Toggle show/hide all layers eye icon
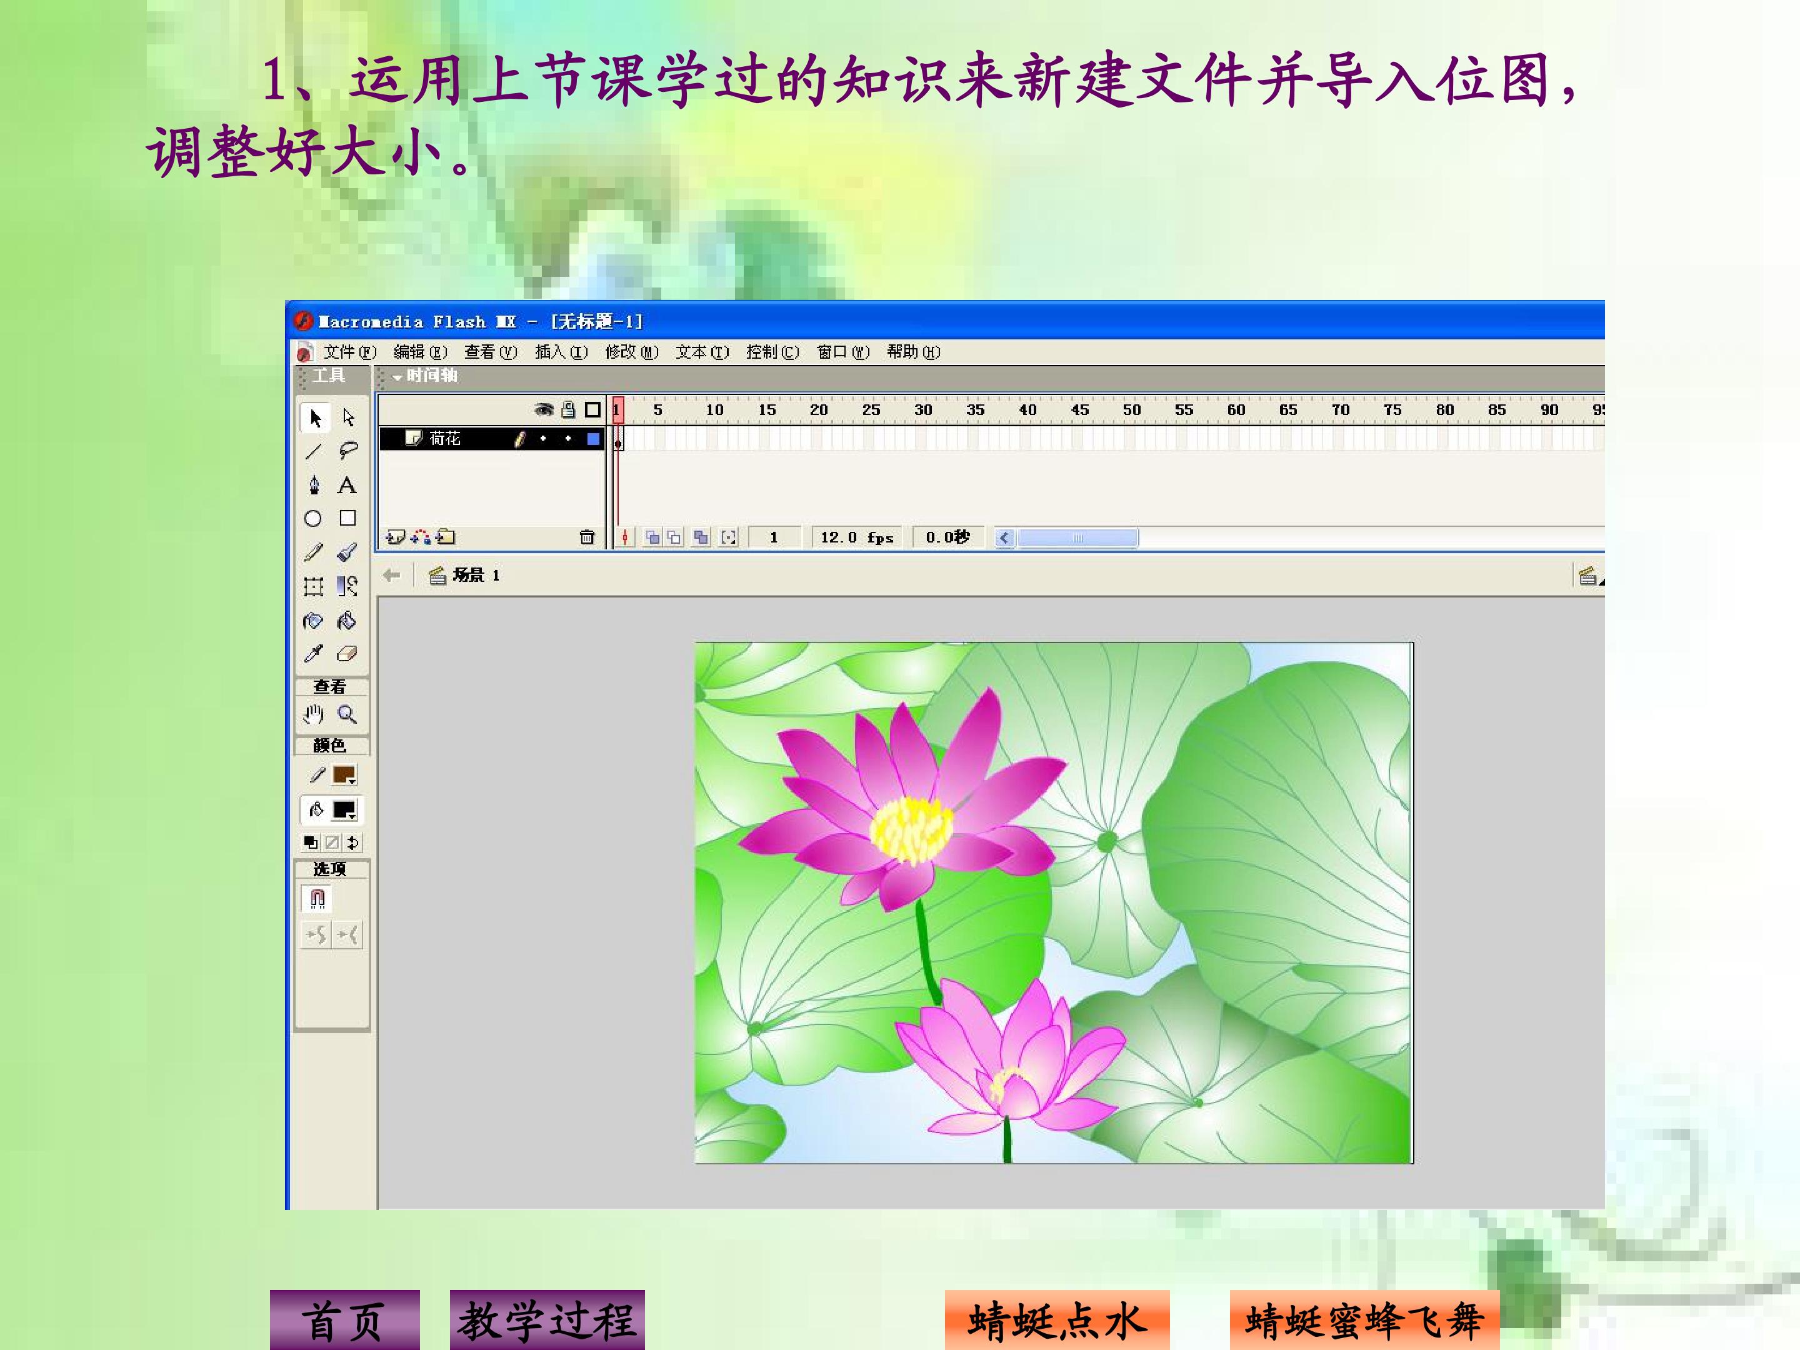 (x=544, y=409)
